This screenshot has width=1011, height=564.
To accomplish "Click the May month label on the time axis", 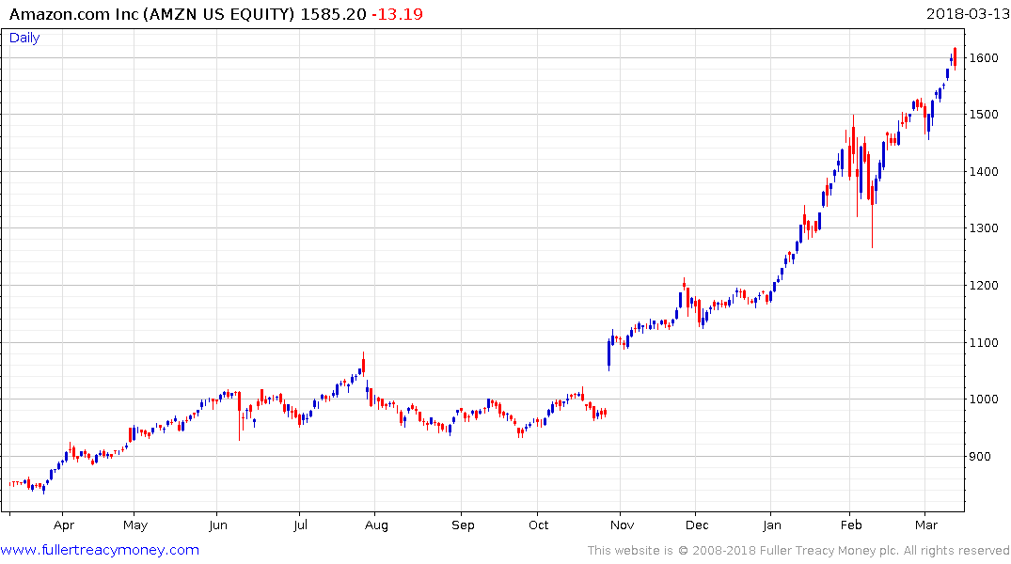I will [135, 525].
